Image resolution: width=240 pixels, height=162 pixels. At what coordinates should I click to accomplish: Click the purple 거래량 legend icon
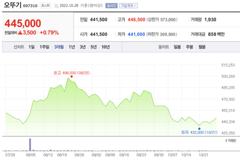pyautogui.click(x=226, y=141)
